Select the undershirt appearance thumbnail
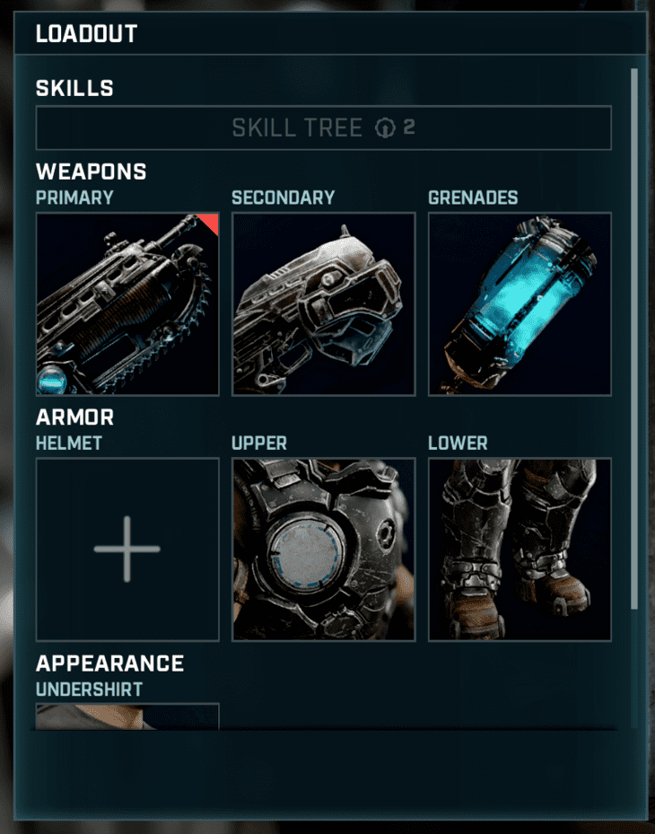655x834 pixels. [x=127, y=716]
